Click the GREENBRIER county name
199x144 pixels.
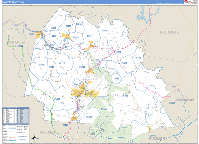click(184, 100)
